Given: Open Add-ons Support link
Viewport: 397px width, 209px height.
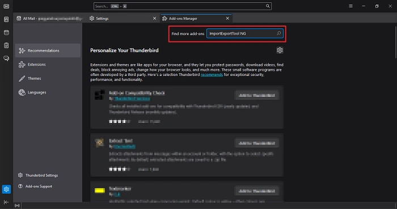Looking at the screenshot, I should (x=35, y=186).
